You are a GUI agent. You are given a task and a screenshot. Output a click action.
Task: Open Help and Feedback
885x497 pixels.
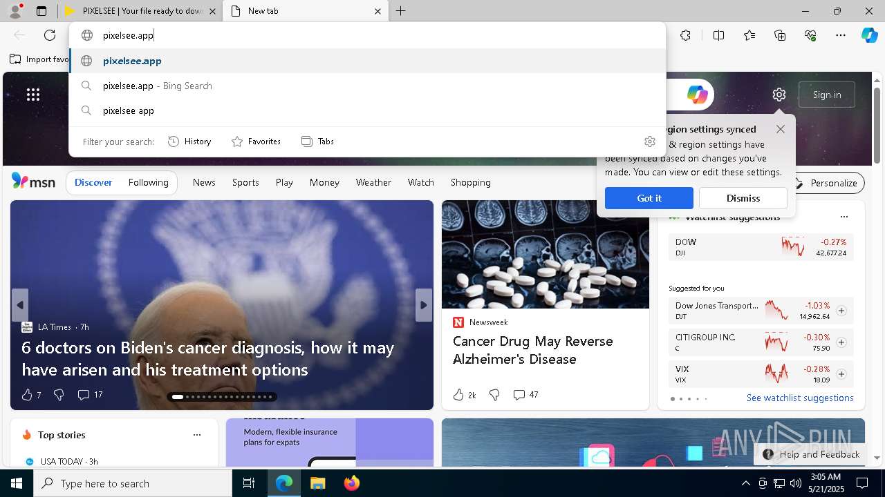coord(811,454)
